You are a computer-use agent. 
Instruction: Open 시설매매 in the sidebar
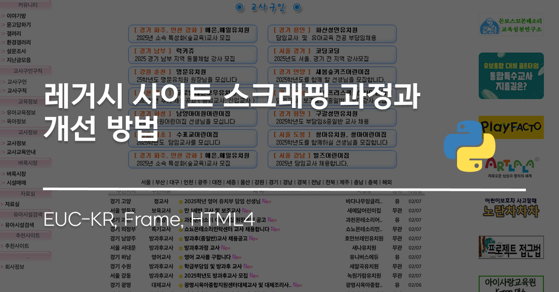(x=17, y=182)
